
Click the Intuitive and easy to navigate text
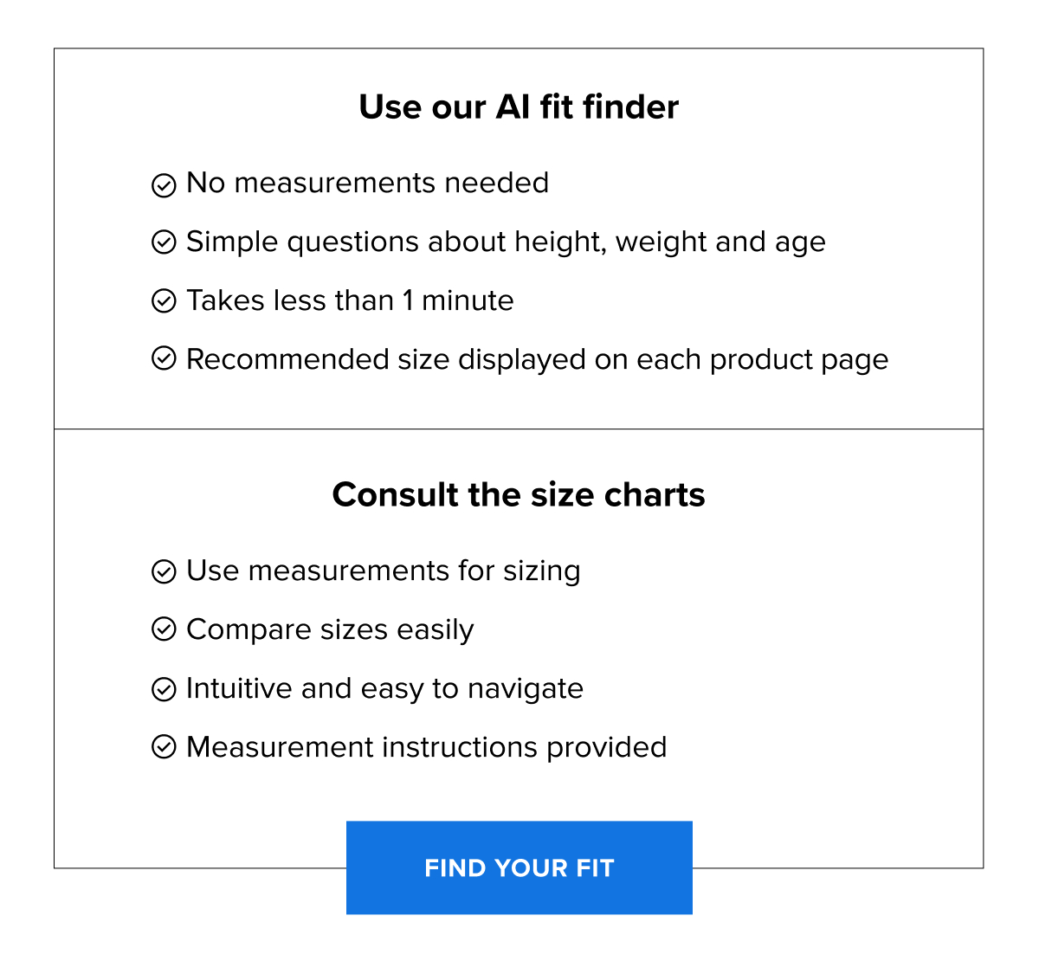click(x=384, y=689)
